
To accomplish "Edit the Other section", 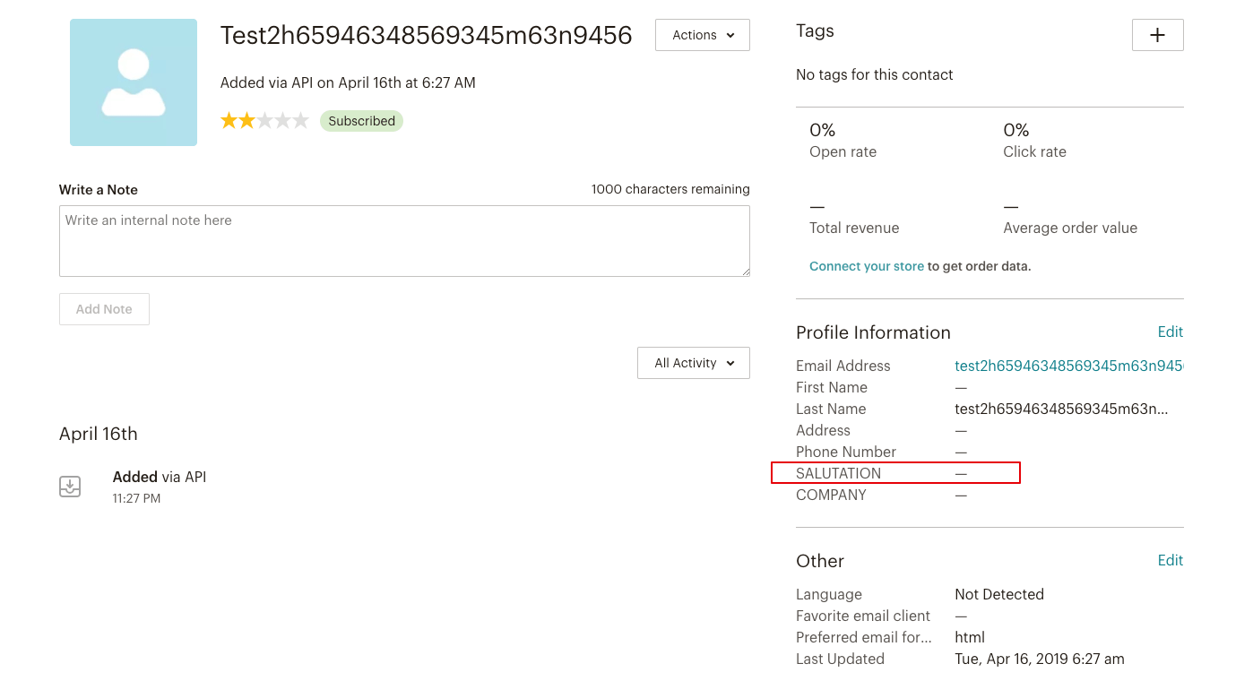I will [1171, 560].
